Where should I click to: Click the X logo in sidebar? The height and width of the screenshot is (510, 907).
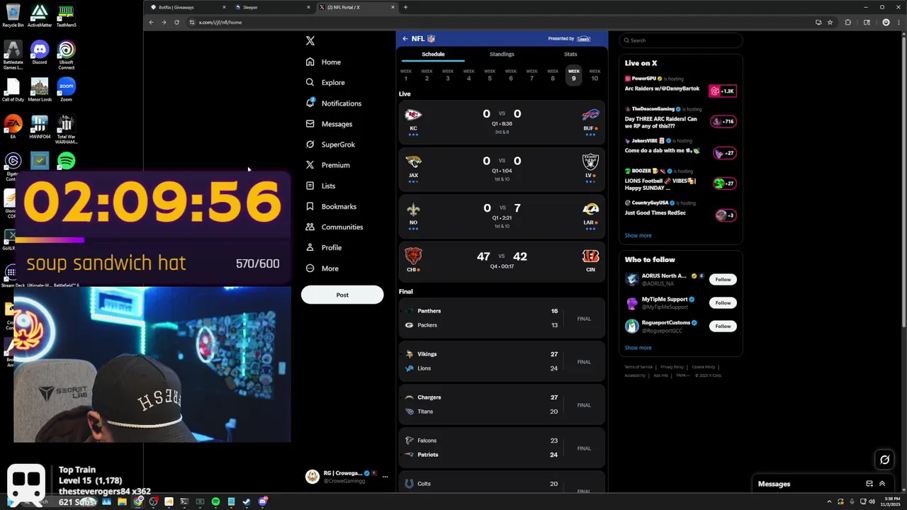click(310, 41)
